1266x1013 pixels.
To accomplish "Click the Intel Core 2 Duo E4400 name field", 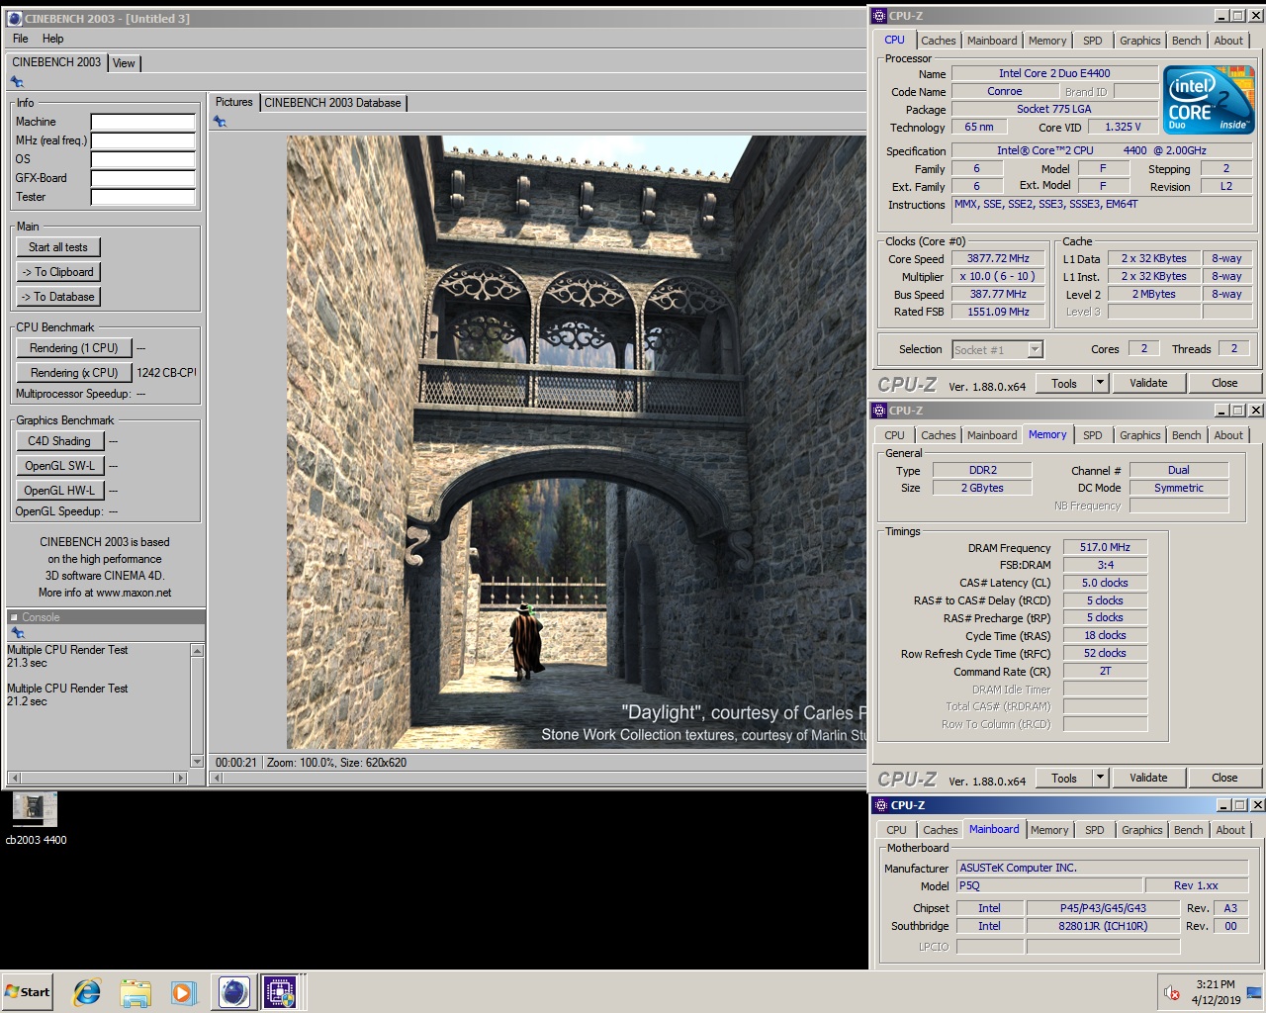I will click(x=1054, y=73).
